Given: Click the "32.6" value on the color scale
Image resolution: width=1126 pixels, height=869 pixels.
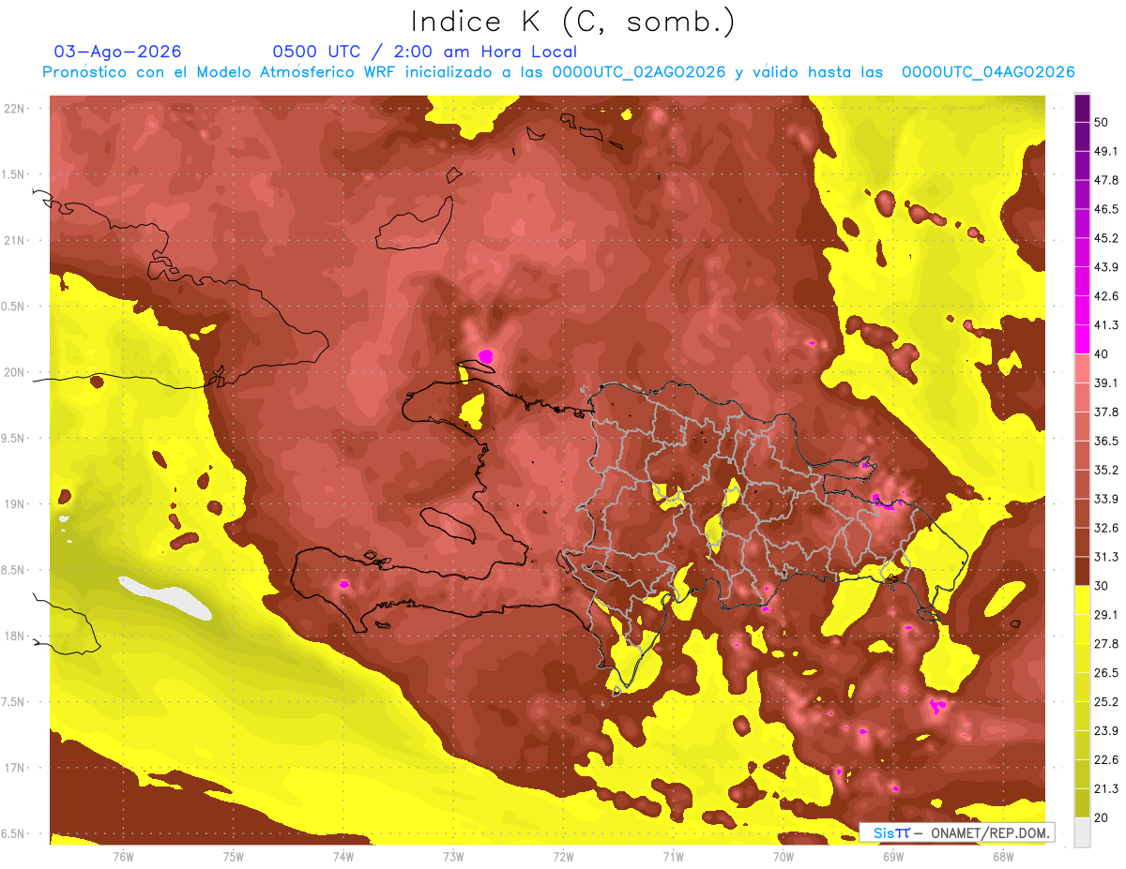Looking at the screenshot, I should pos(1105,528).
